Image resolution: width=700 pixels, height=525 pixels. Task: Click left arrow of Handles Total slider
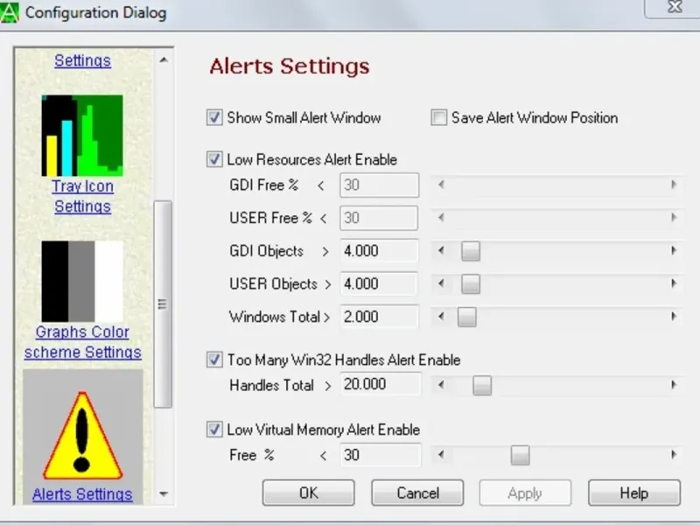441,385
